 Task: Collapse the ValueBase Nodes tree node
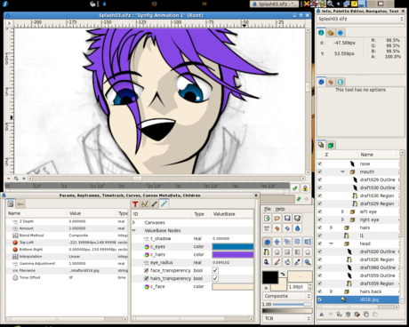tap(134, 230)
